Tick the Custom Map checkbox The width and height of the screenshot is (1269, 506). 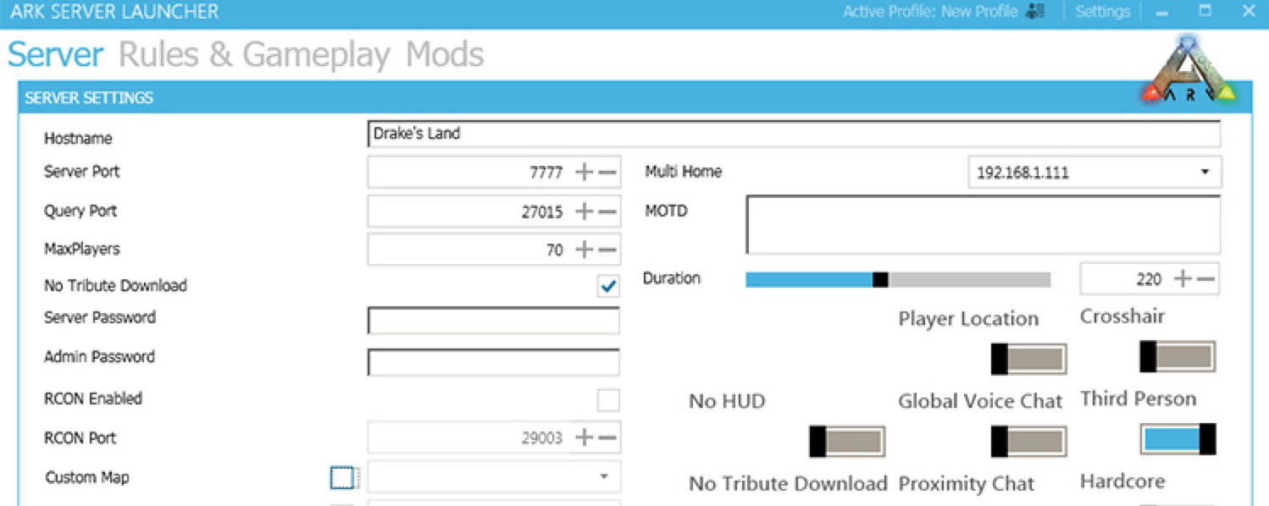click(x=341, y=478)
